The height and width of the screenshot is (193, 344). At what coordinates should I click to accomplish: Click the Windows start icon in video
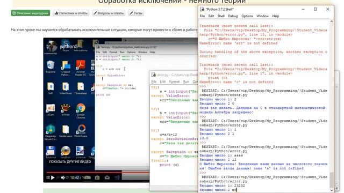tap(48, 177)
